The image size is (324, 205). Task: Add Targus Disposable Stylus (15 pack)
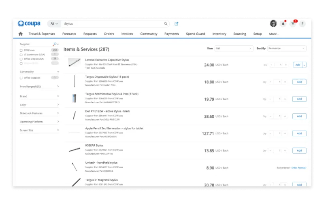pos(299,82)
